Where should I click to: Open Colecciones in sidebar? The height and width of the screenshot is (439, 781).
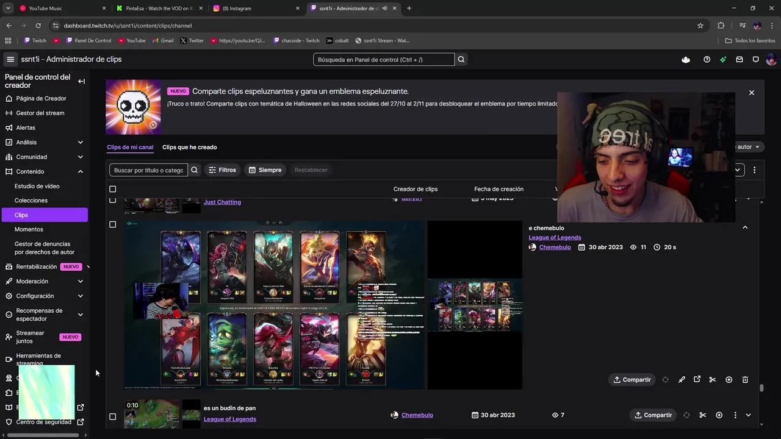click(x=31, y=201)
